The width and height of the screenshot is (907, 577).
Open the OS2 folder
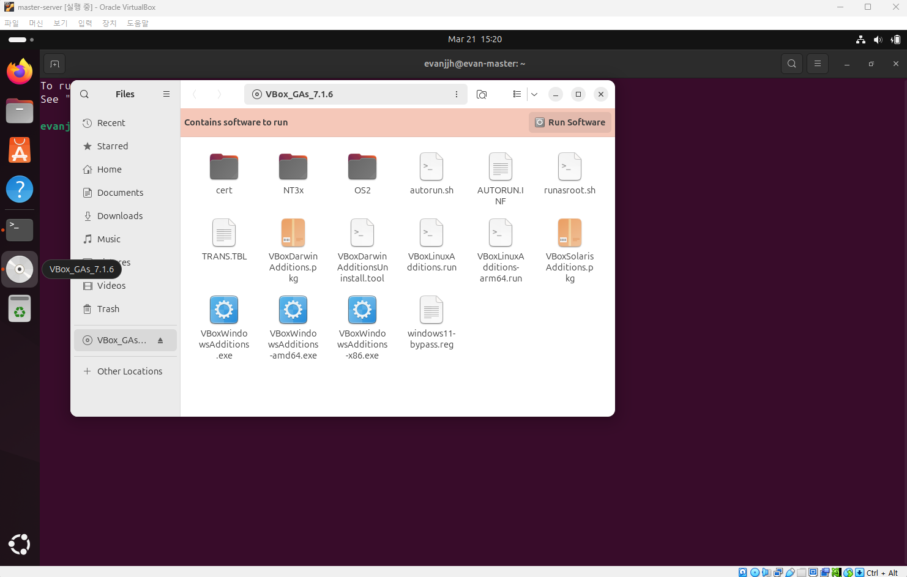[x=362, y=174]
